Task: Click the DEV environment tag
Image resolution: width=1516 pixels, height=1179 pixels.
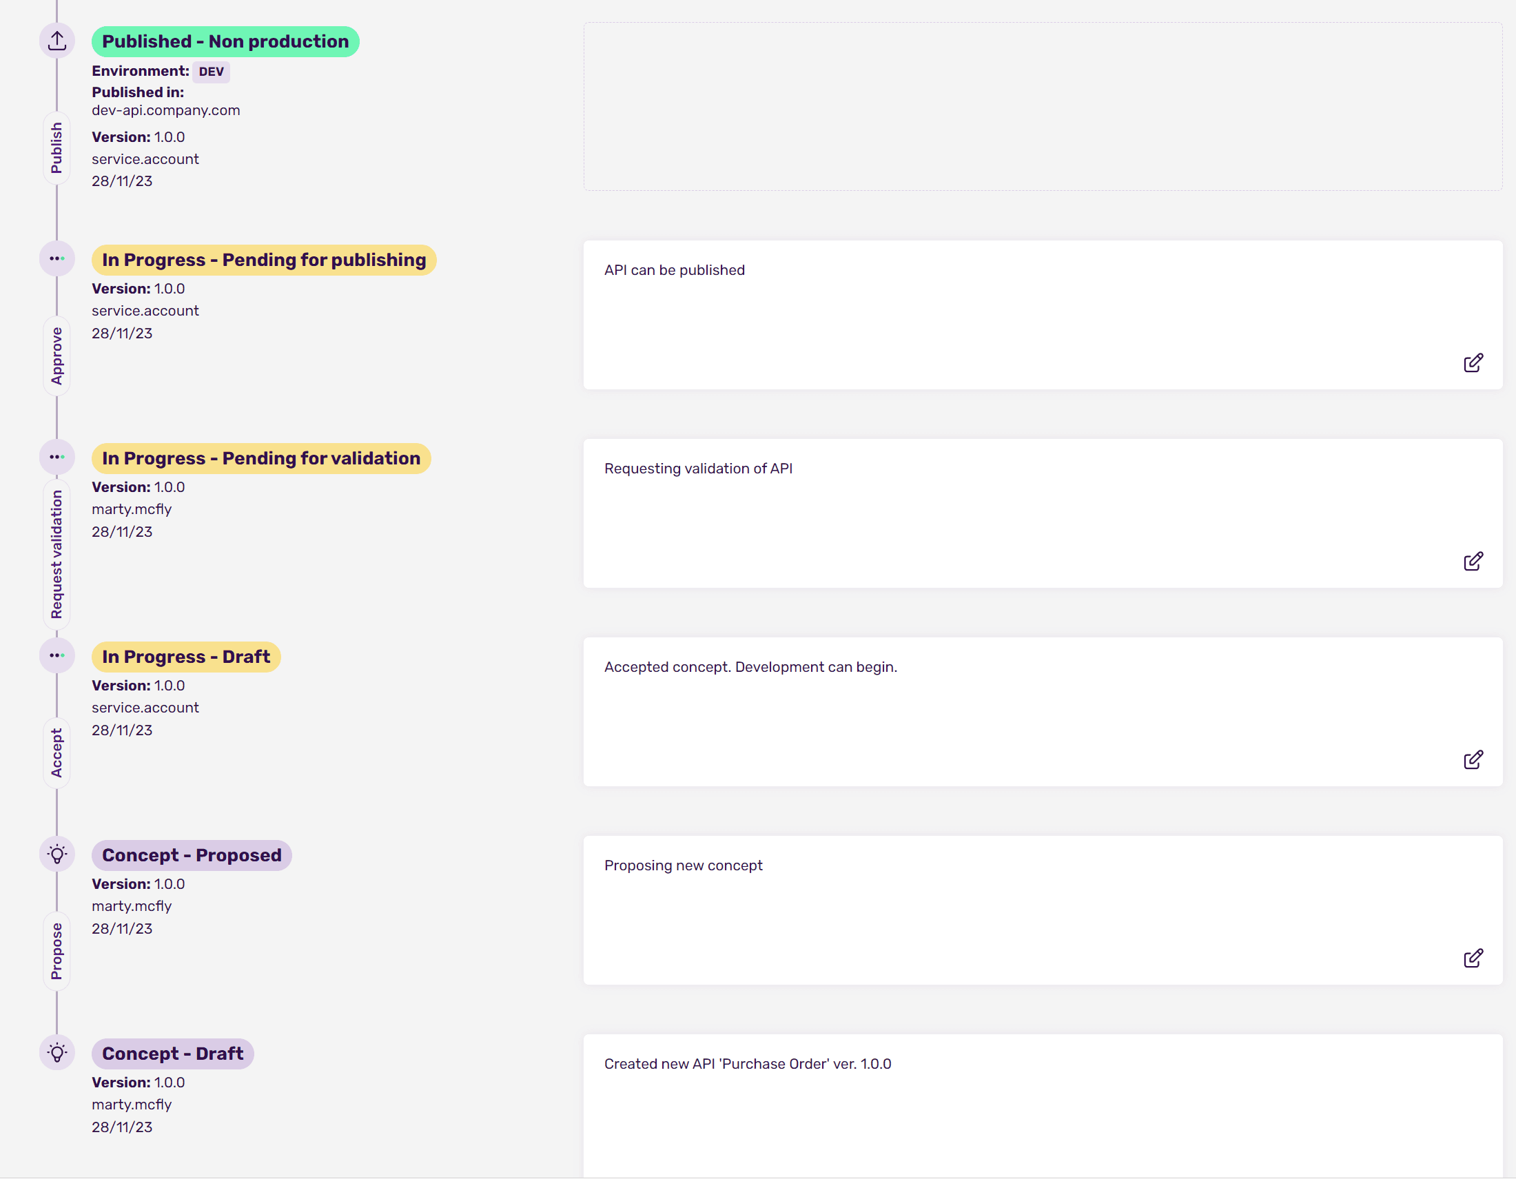Action: pos(211,72)
